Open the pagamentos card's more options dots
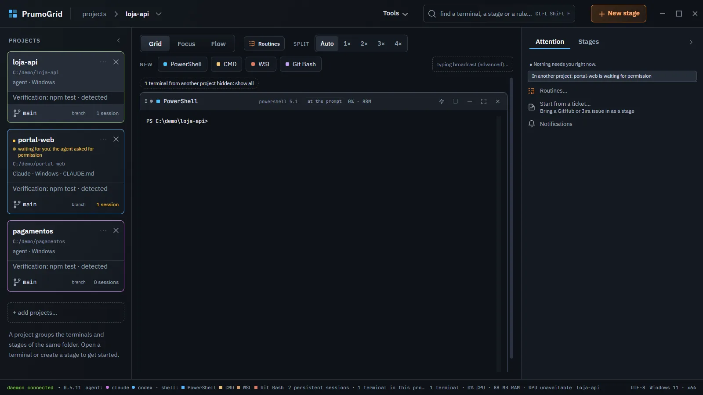The width and height of the screenshot is (703, 395). (x=103, y=230)
